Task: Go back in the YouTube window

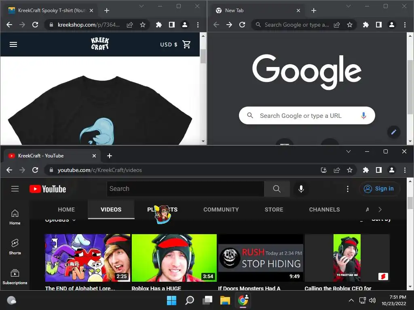Action: 9,170
